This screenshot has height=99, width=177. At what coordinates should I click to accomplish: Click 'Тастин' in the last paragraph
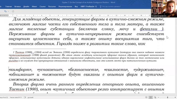click(17, 89)
